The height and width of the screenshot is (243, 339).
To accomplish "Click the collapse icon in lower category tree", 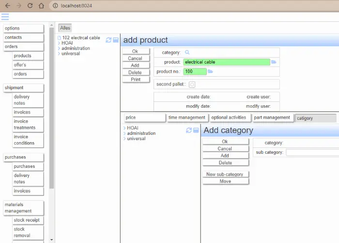I will click(196, 130).
